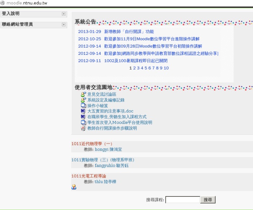This screenshot has width=253, height=210.
Task: Click the Word icon beside 在職班學生,旁聽生加入課程方式
Action: (83, 117)
